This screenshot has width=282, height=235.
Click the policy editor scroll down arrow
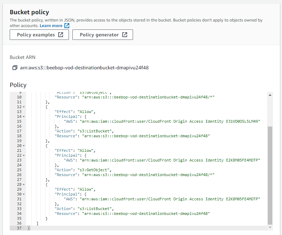pyautogui.click(x=270, y=227)
